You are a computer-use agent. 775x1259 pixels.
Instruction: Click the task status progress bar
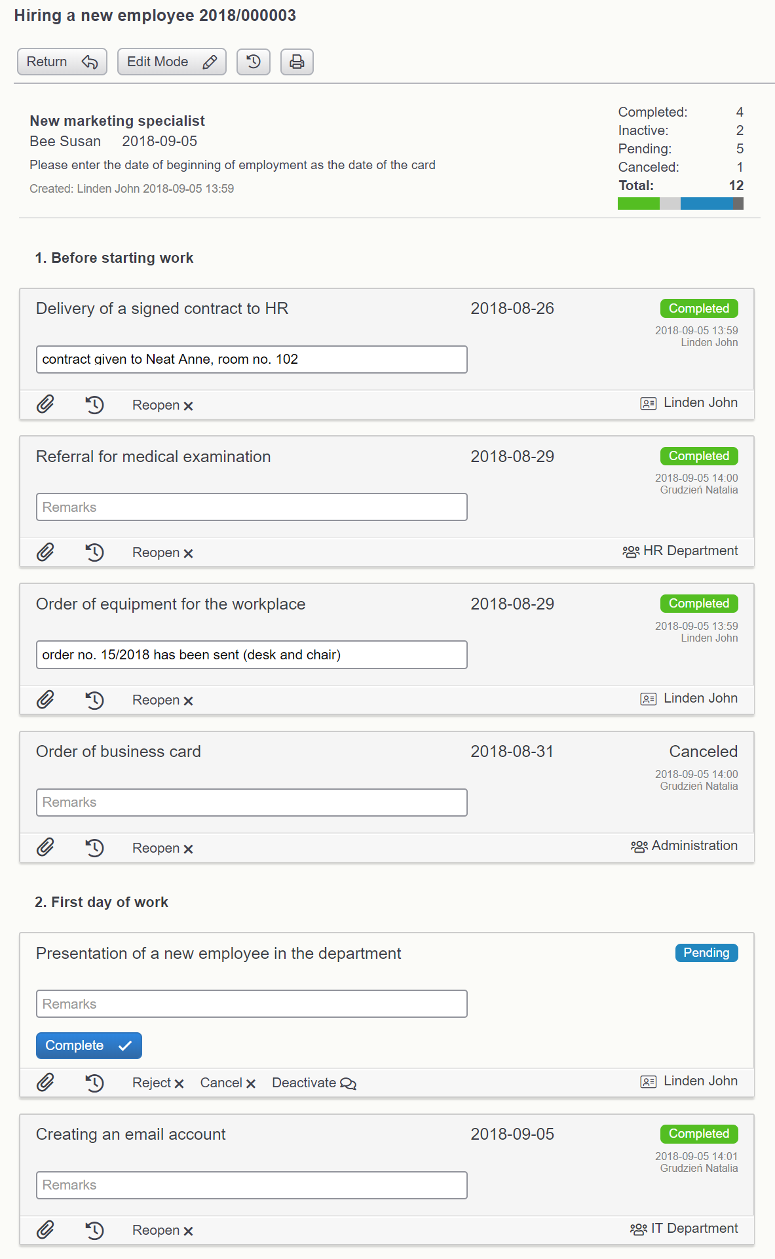coord(680,204)
